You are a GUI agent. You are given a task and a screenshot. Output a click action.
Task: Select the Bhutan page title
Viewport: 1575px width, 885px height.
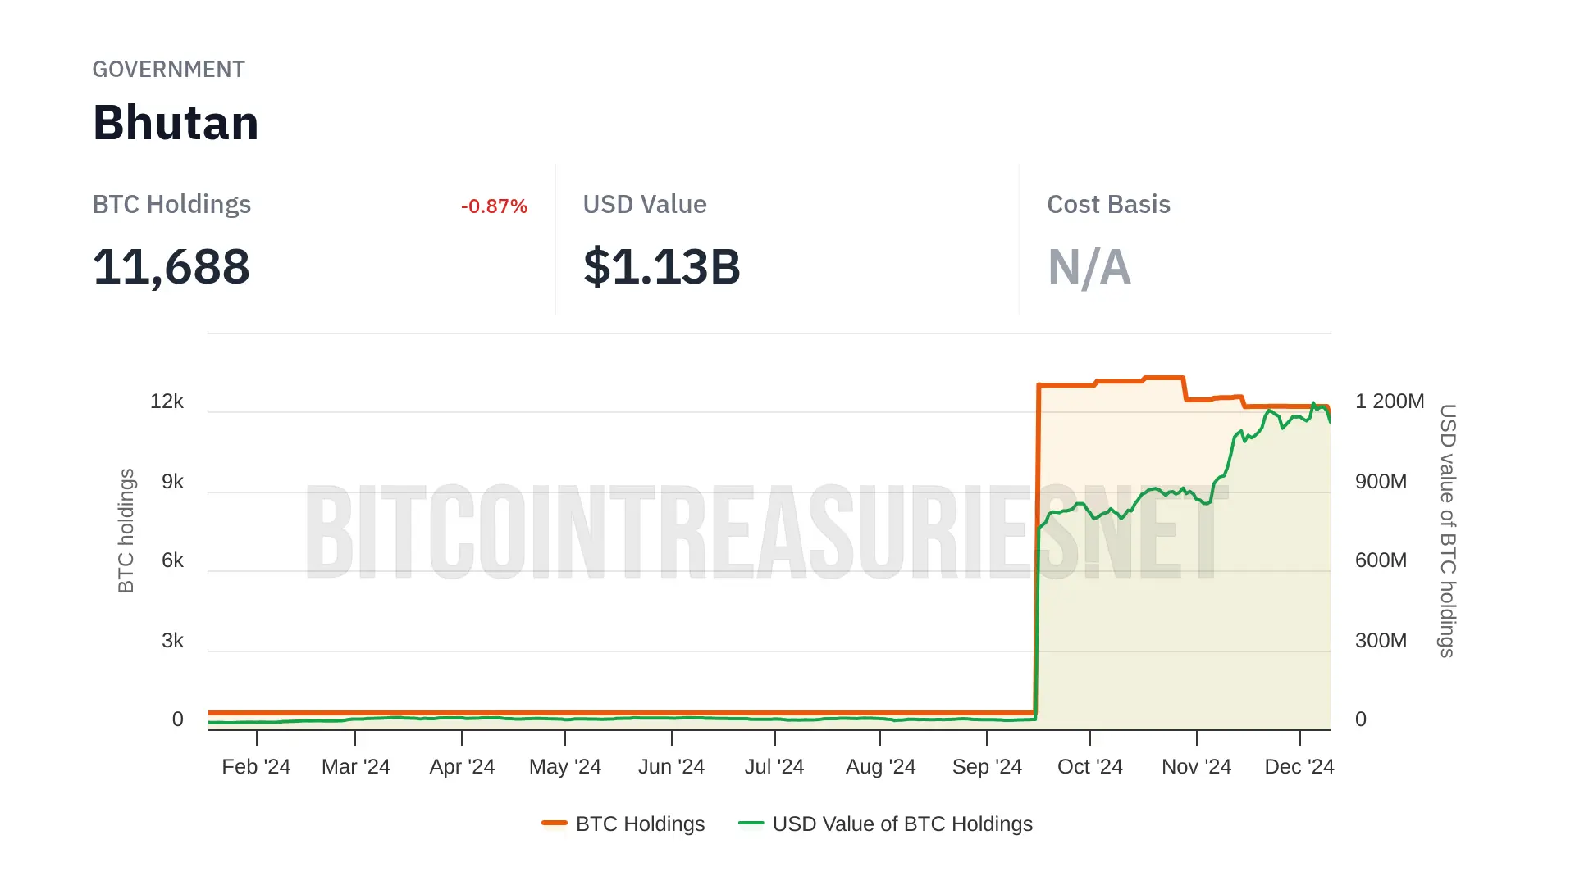point(176,123)
